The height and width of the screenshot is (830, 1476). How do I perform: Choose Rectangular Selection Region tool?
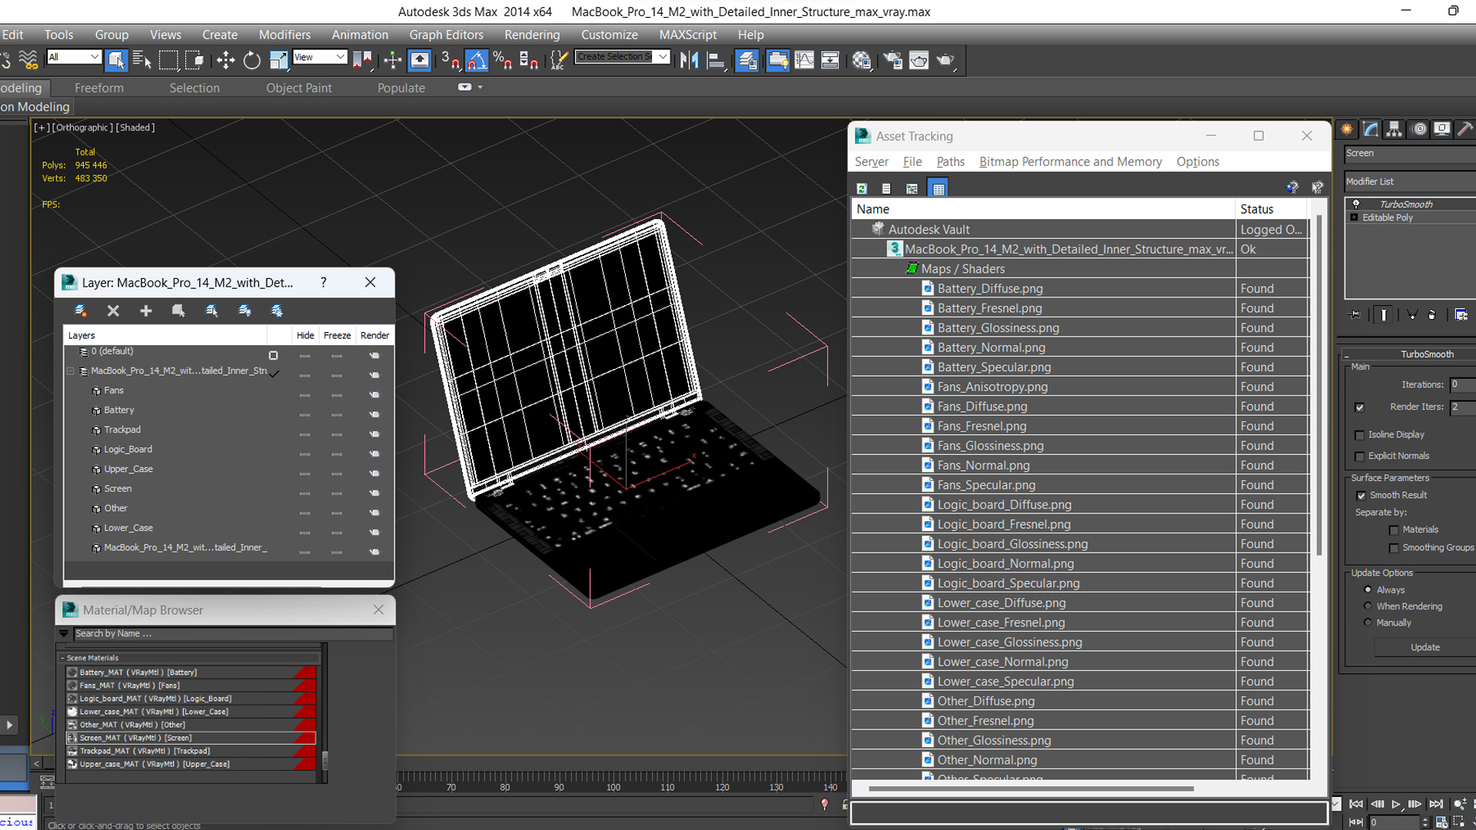[168, 60]
